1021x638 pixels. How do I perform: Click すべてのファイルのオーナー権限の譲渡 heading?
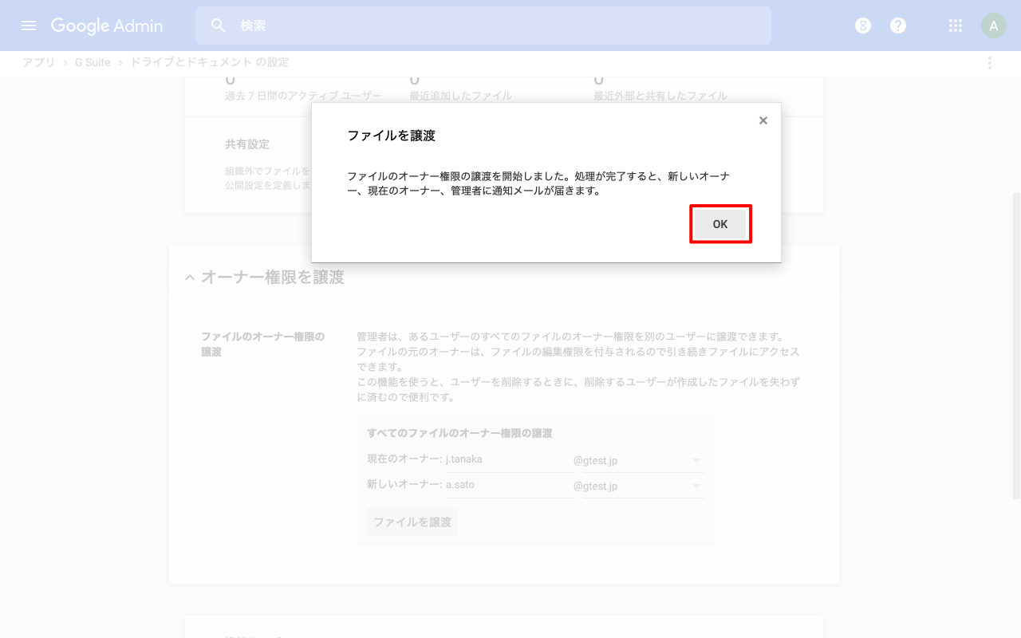coord(459,433)
